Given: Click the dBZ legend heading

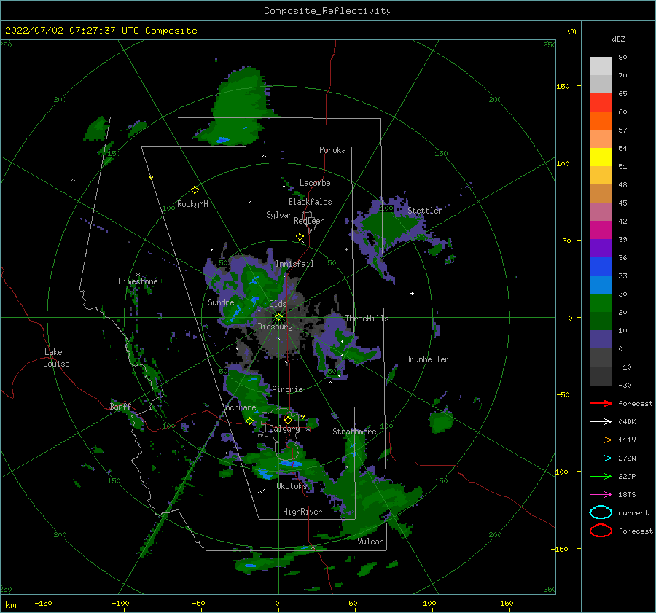Looking at the screenshot, I should [x=618, y=39].
